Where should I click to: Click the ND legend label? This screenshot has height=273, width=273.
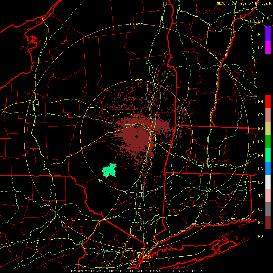(x=260, y=236)
